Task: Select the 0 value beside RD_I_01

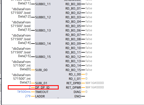Action: (x=86, y=78)
